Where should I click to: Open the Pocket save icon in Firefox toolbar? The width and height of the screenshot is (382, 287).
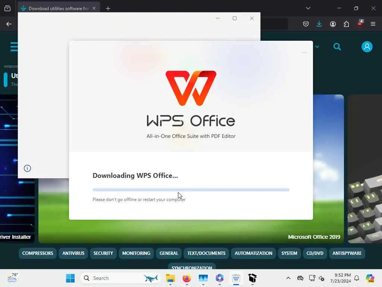click(x=306, y=24)
